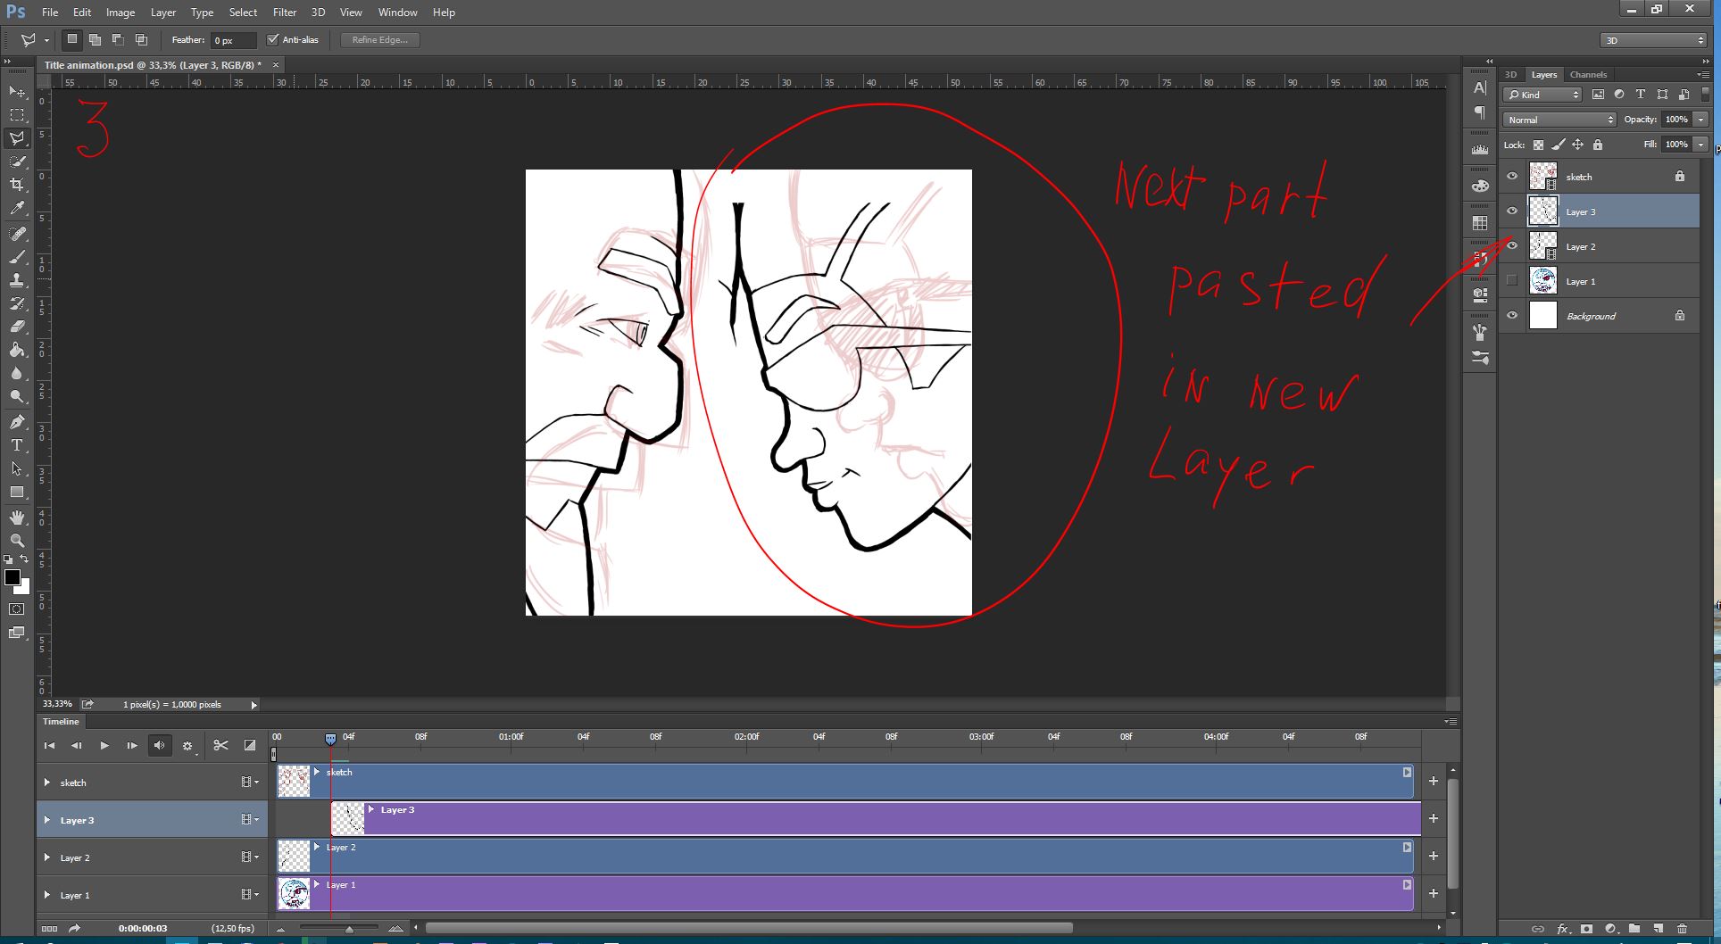The height and width of the screenshot is (944, 1721).
Task: Open the Filter menu
Action: coord(284,12)
